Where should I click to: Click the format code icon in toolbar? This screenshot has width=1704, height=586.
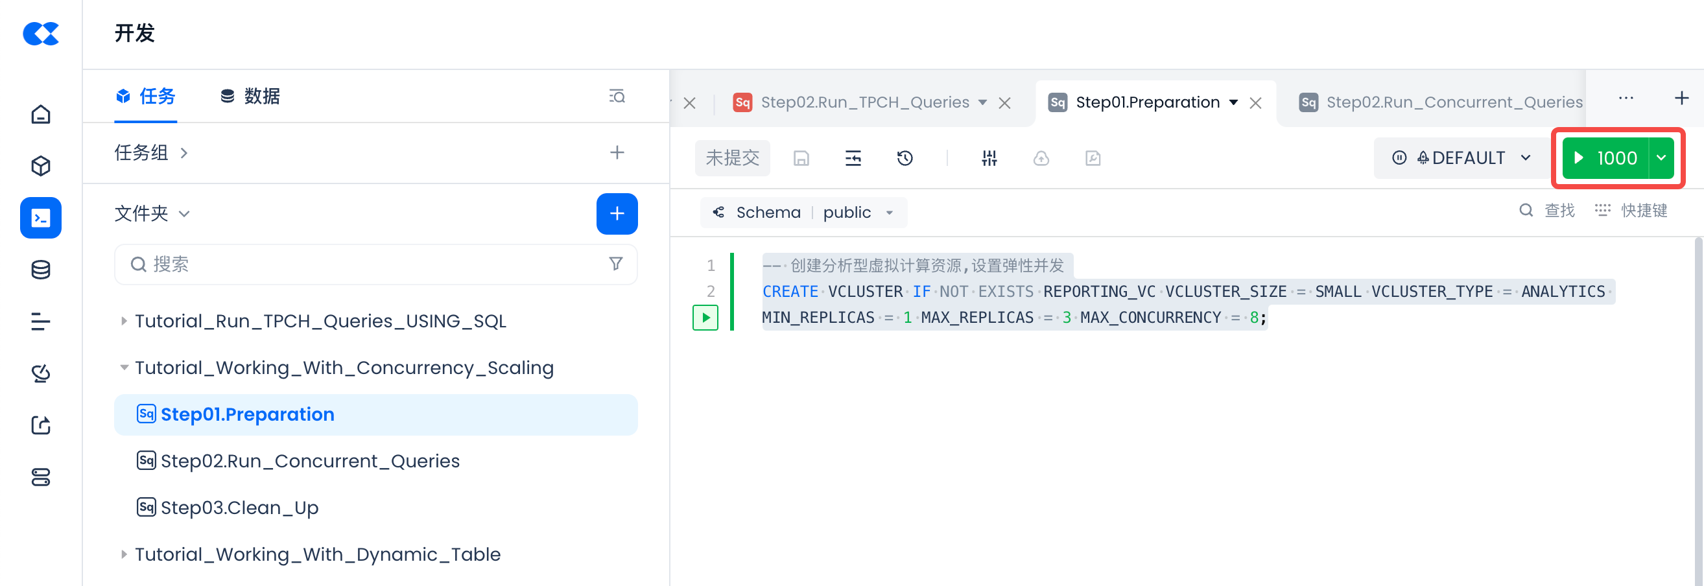(x=853, y=158)
